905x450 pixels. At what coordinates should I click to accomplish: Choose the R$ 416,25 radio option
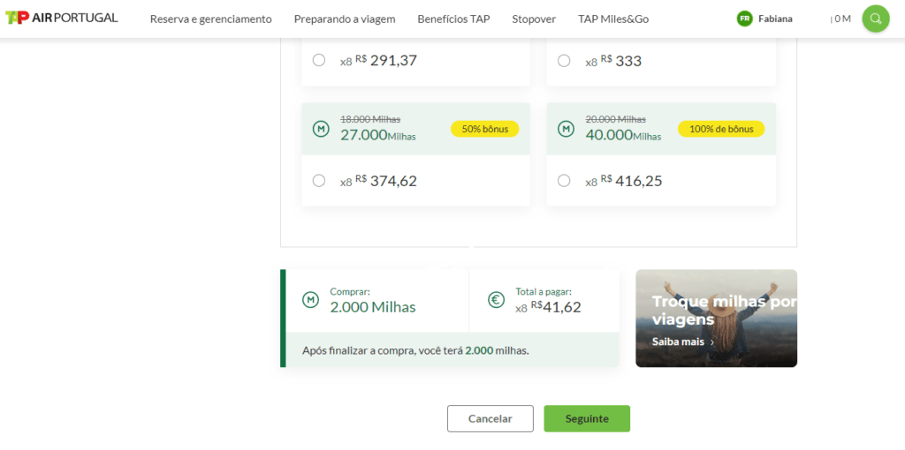(x=564, y=181)
